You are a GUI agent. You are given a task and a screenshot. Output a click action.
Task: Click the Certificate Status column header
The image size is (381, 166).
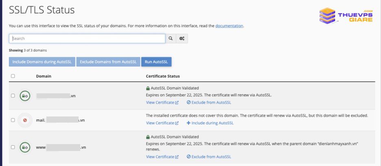pos(163,76)
